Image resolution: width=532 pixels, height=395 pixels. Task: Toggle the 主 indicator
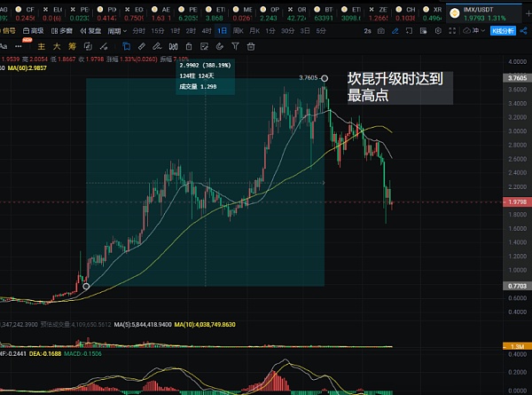point(41,46)
